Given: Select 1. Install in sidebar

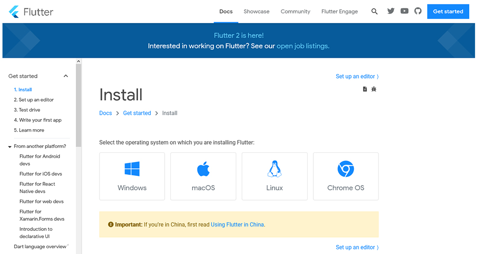Looking at the screenshot, I should (23, 90).
